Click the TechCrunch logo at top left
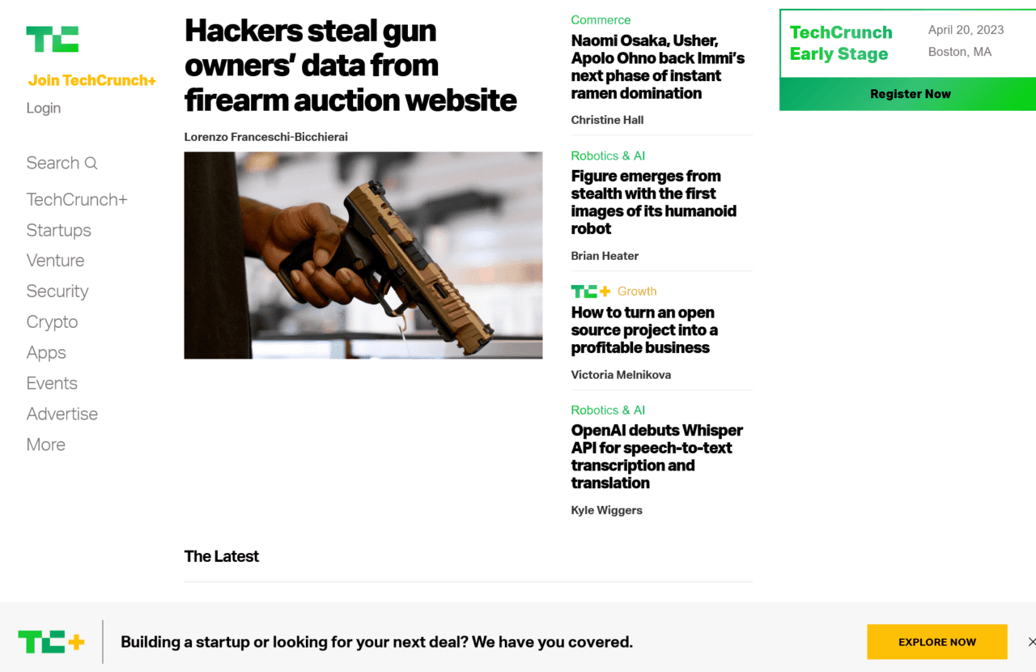This screenshot has height=672, width=1036. pyautogui.click(x=52, y=39)
